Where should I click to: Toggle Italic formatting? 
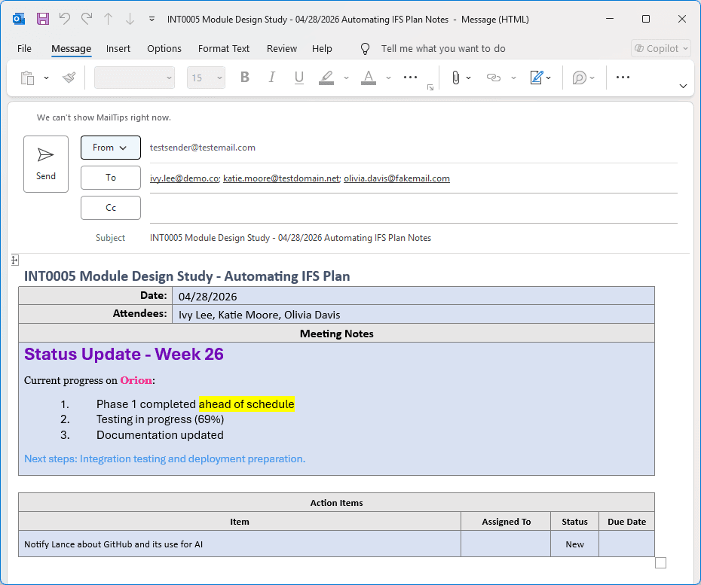[271, 78]
